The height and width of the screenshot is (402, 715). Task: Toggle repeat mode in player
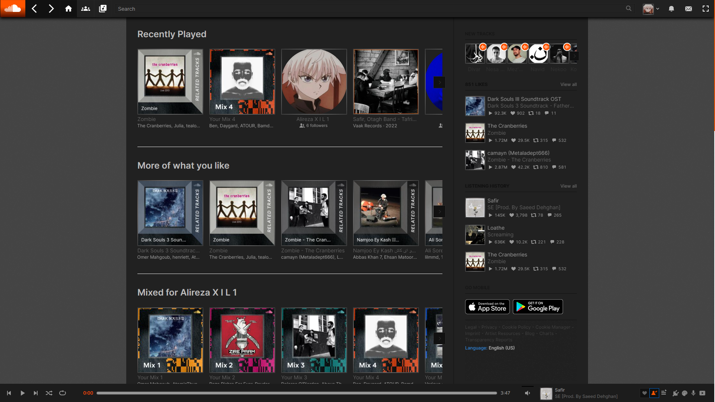click(x=63, y=393)
